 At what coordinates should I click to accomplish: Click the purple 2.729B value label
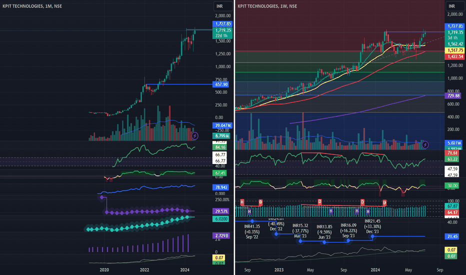tap(221, 236)
